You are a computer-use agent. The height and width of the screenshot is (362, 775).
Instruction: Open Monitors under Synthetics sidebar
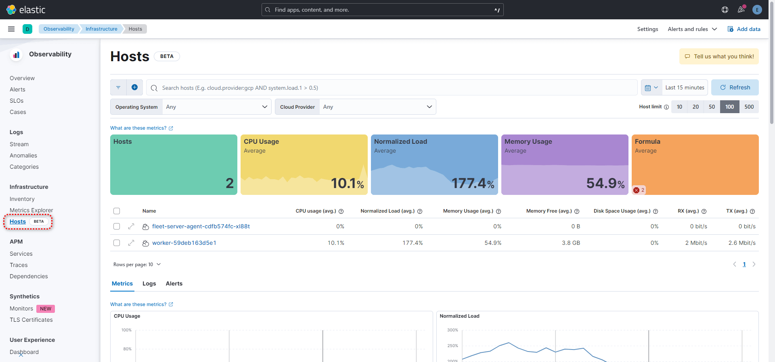pyautogui.click(x=21, y=308)
